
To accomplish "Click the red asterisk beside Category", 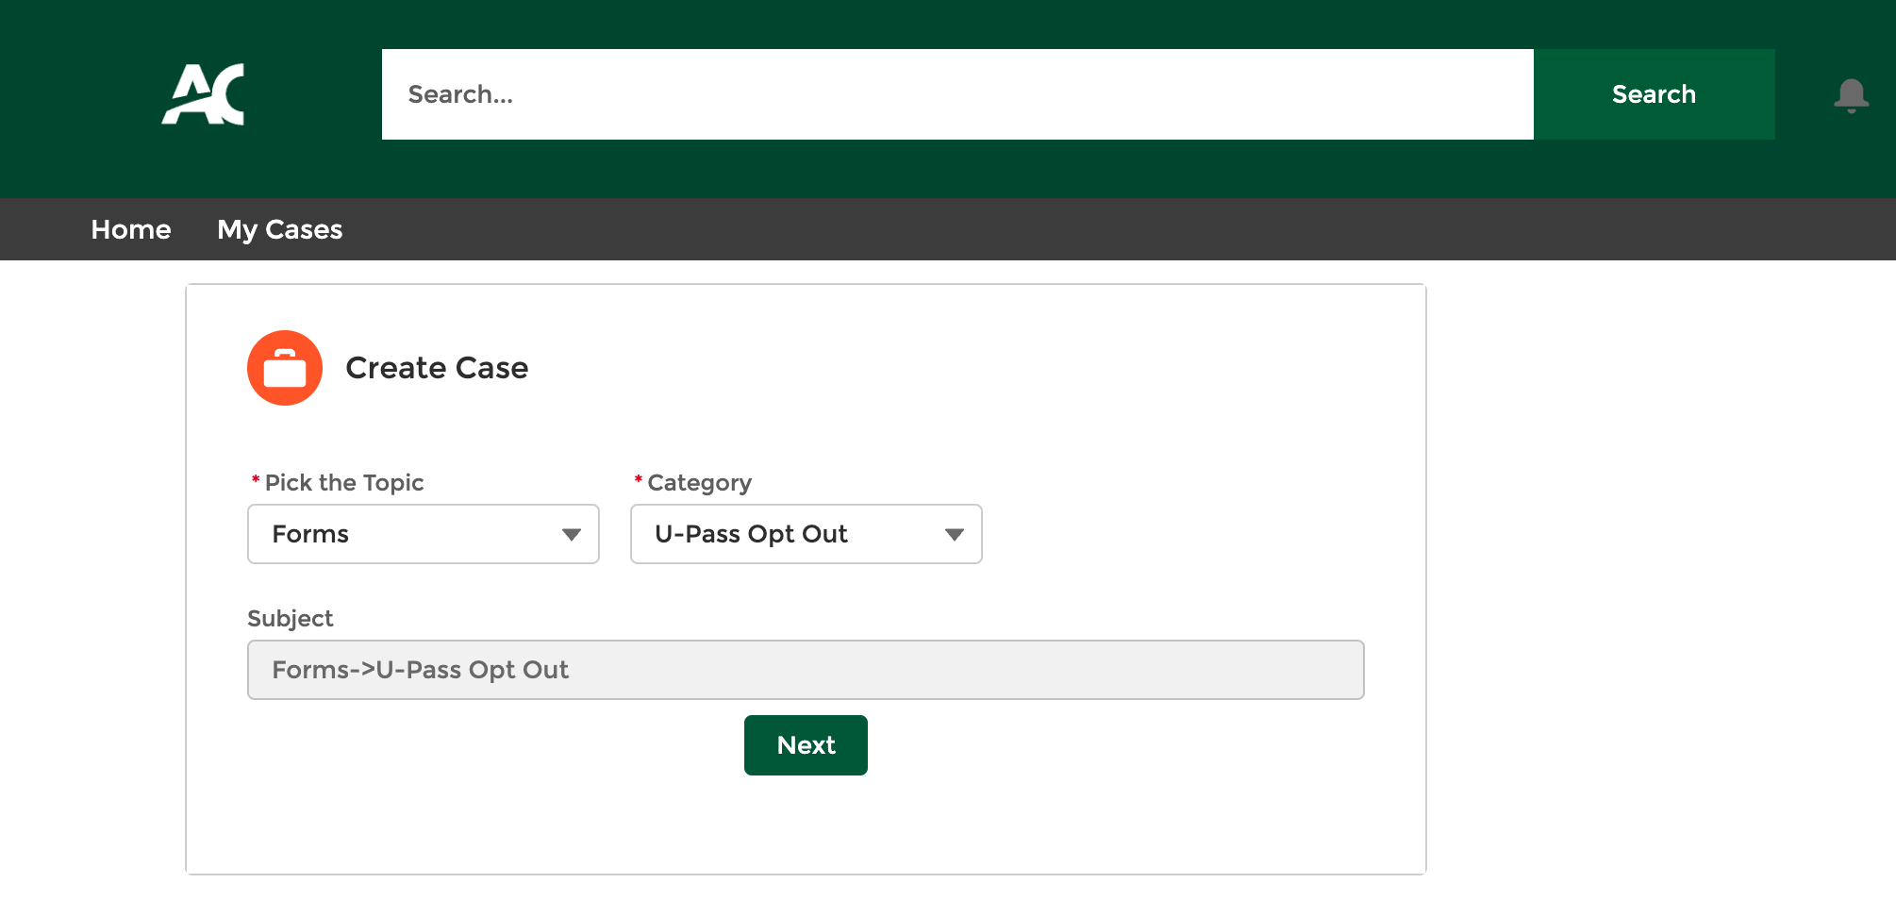I will coord(639,481).
